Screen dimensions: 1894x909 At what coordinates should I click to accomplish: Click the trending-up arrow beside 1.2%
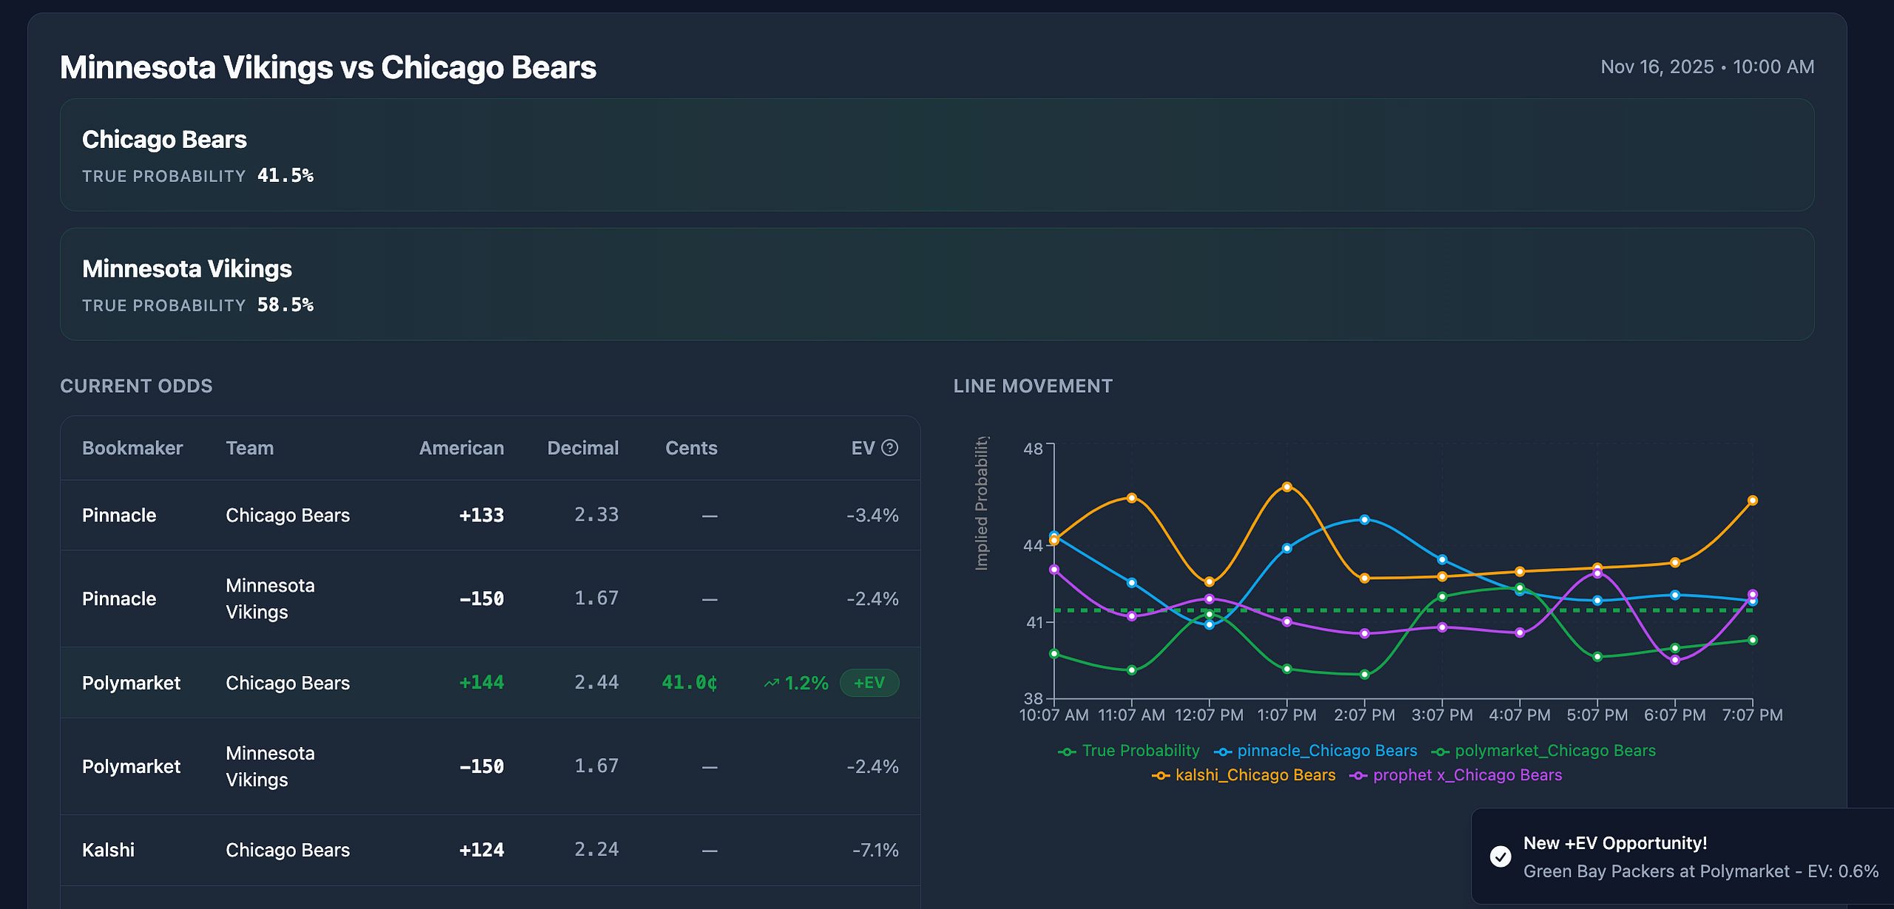click(x=771, y=683)
